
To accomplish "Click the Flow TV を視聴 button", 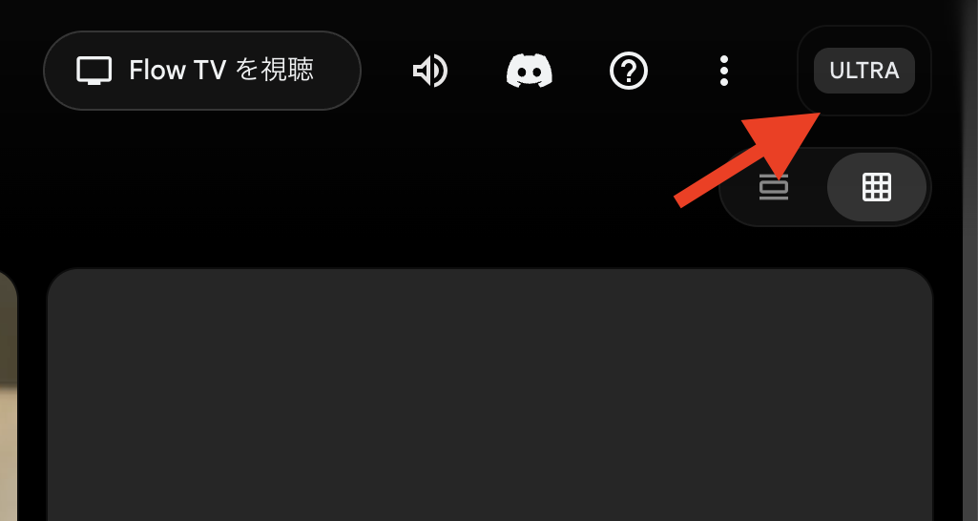I will [202, 71].
